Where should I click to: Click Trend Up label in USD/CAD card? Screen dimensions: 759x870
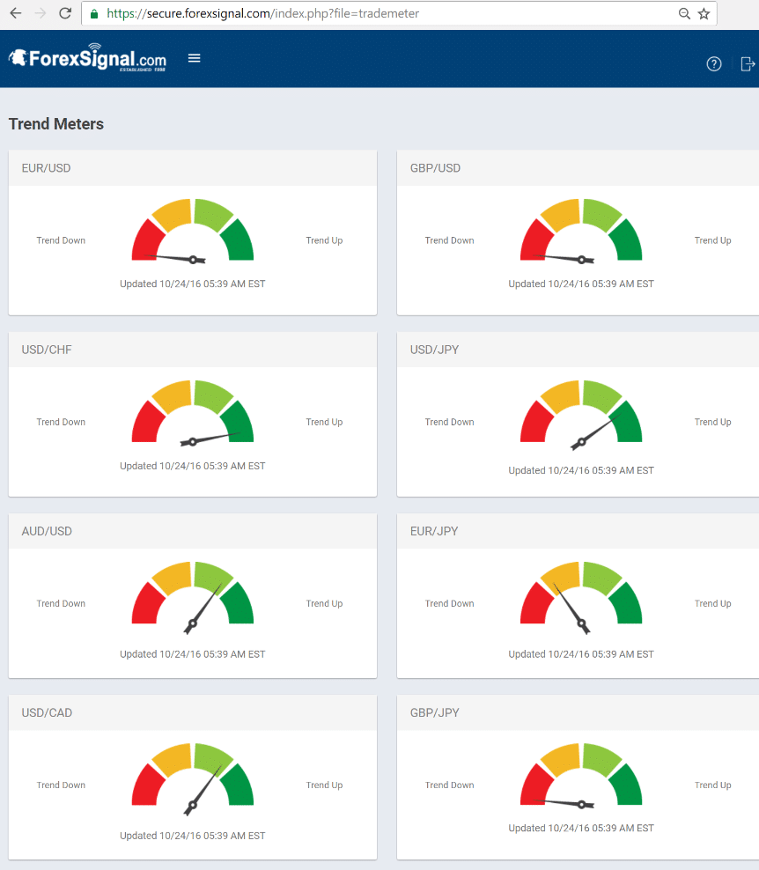pyautogui.click(x=324, y=785)
